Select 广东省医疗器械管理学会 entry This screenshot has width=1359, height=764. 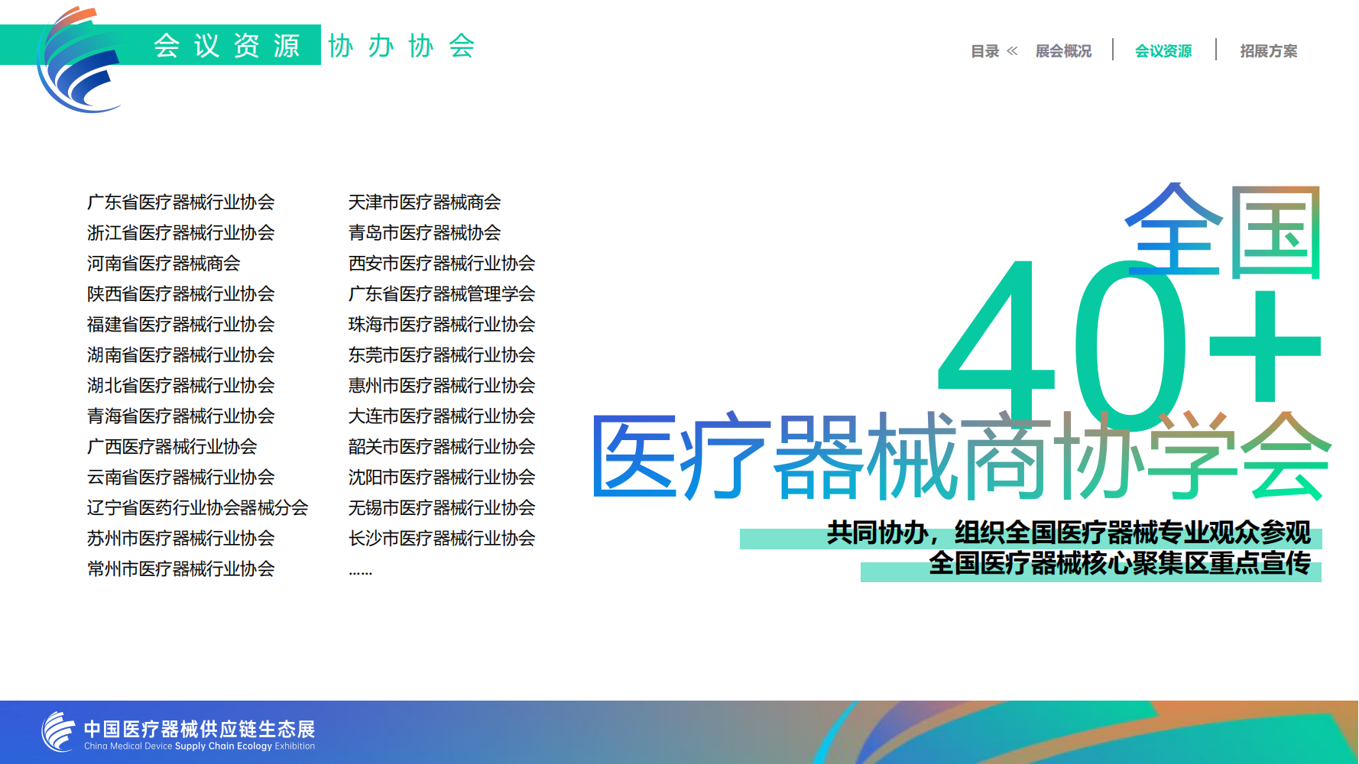tap(441, 294)
